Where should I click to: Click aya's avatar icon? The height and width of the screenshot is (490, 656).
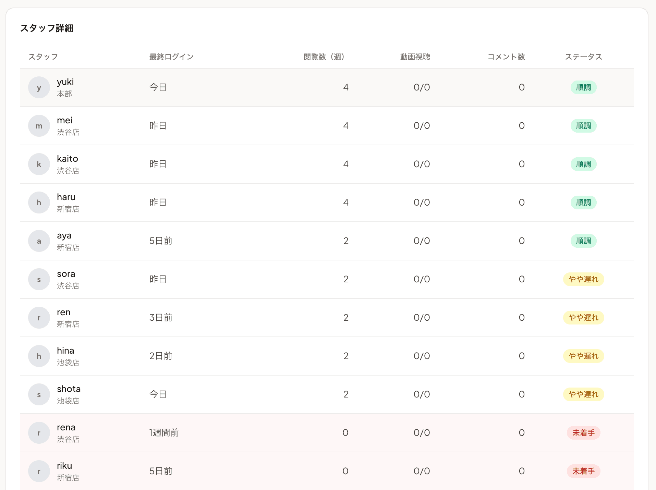click(39, 241)
